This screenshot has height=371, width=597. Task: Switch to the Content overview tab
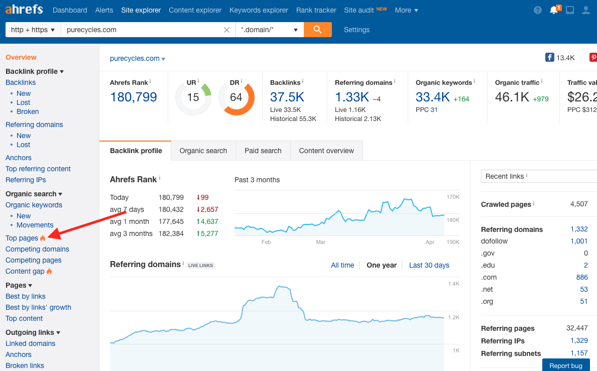click(326, 151)
